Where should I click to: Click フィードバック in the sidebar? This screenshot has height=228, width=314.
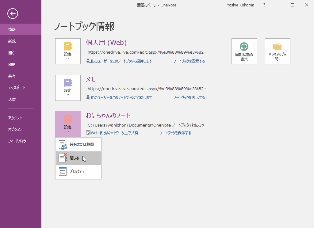(21, 141)
